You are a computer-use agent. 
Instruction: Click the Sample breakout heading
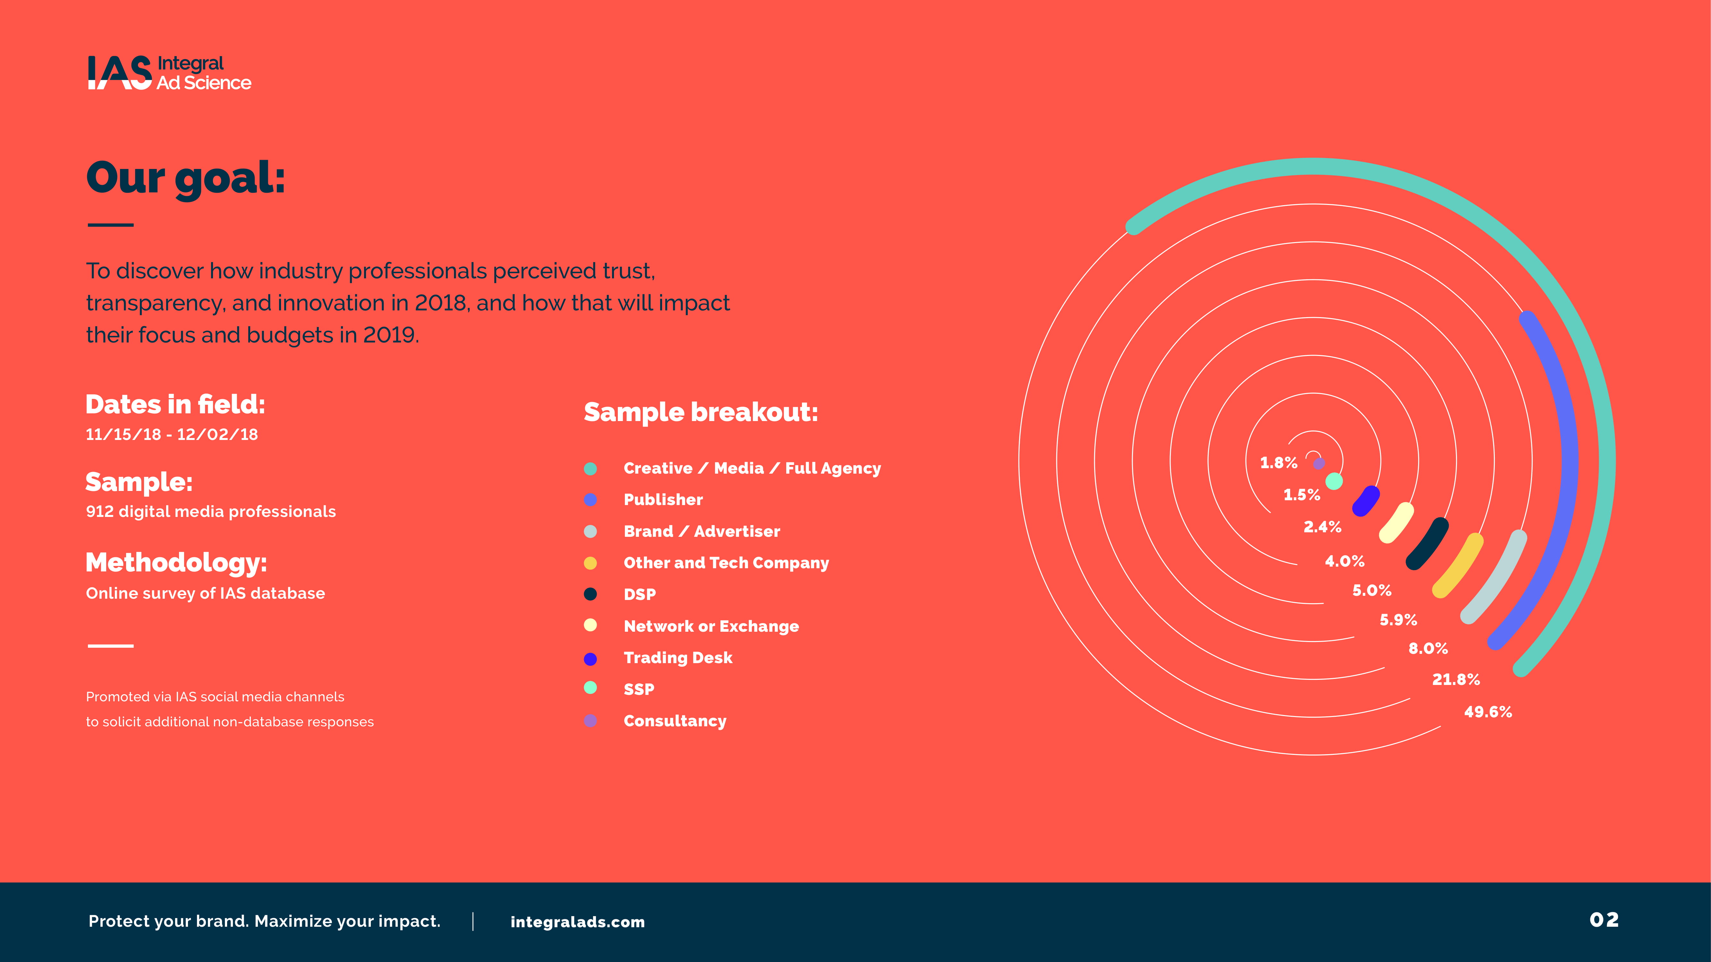pos(701,412)
